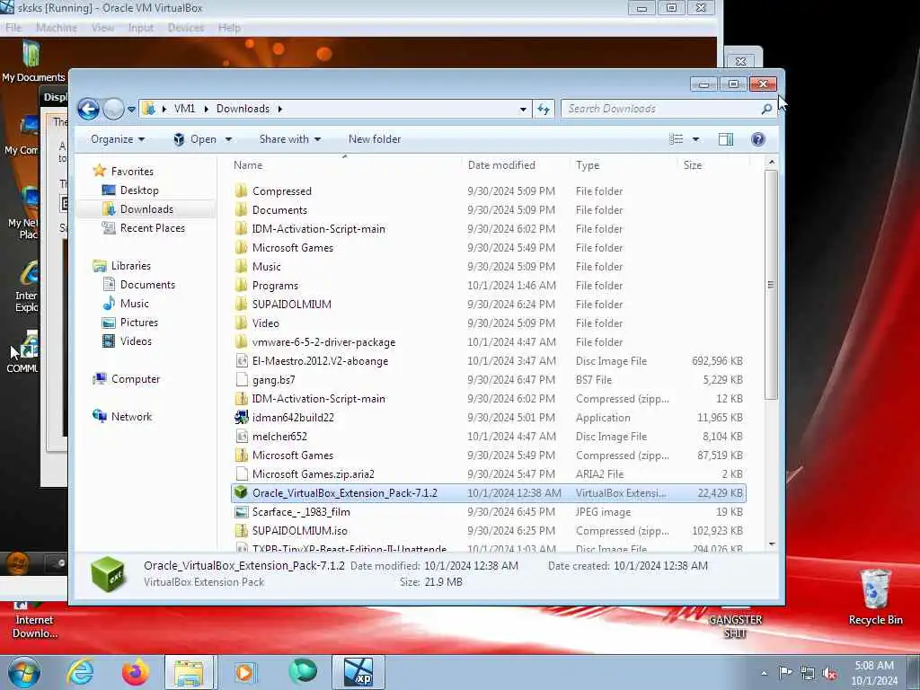Select Music library in navigation pane
The height and width of the screenshot is (690, 920).
pyautogui.click(x=135, y=304)
